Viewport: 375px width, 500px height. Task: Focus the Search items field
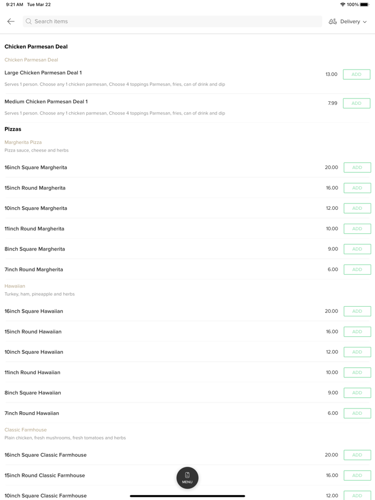[172, 21]
